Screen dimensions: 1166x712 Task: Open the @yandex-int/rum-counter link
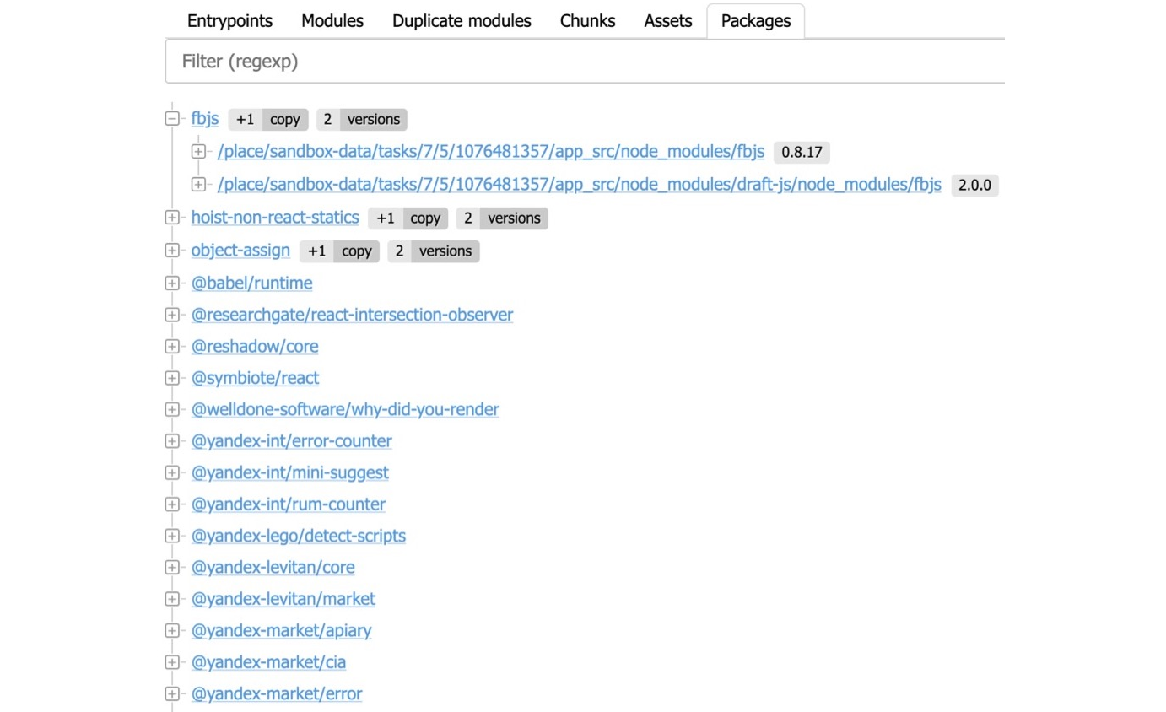pyautogui.click(x=289, y=504)
